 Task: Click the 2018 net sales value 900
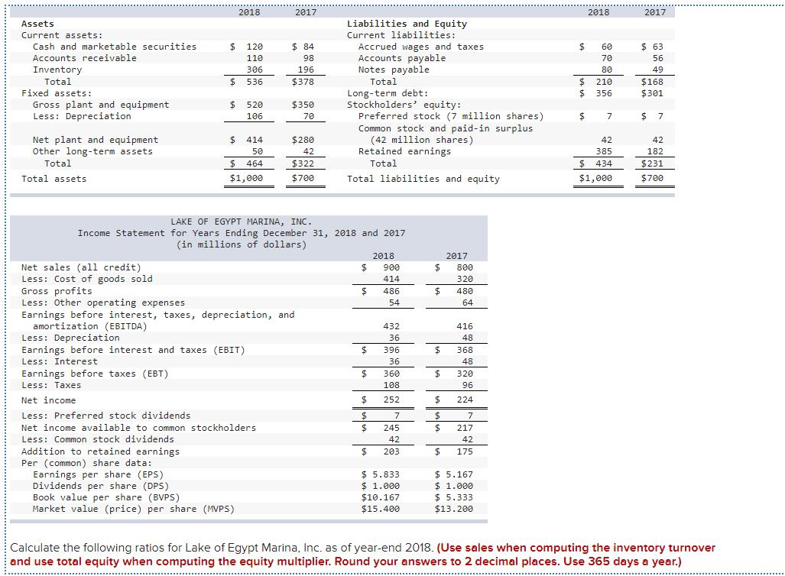[x=391, y=267]
